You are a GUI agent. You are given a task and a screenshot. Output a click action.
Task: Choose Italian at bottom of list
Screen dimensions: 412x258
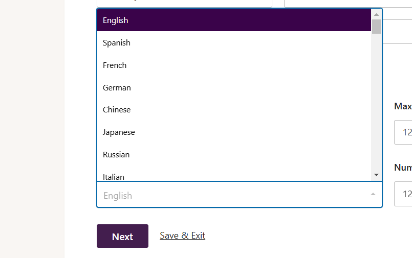click(234, 176)
